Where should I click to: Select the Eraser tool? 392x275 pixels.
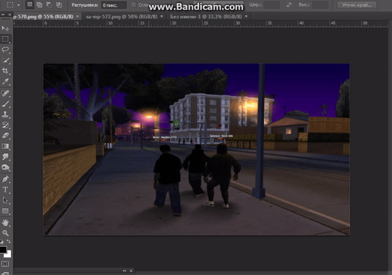5,136
